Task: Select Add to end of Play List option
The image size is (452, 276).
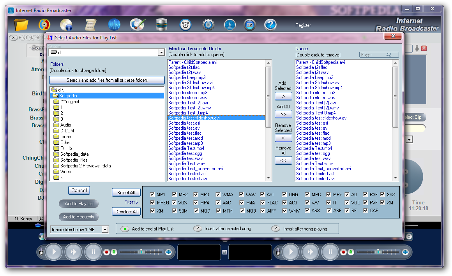Action: [x=125, y=229]
